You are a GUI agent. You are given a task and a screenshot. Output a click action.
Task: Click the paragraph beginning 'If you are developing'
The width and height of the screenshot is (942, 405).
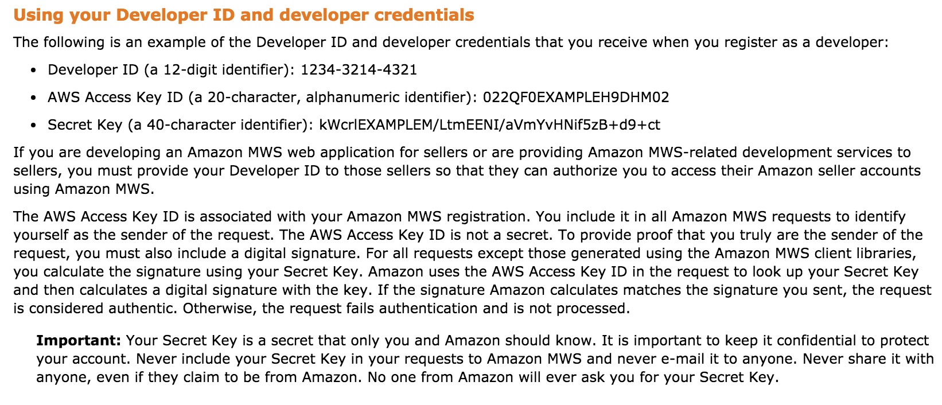click(x=467, y=171)
